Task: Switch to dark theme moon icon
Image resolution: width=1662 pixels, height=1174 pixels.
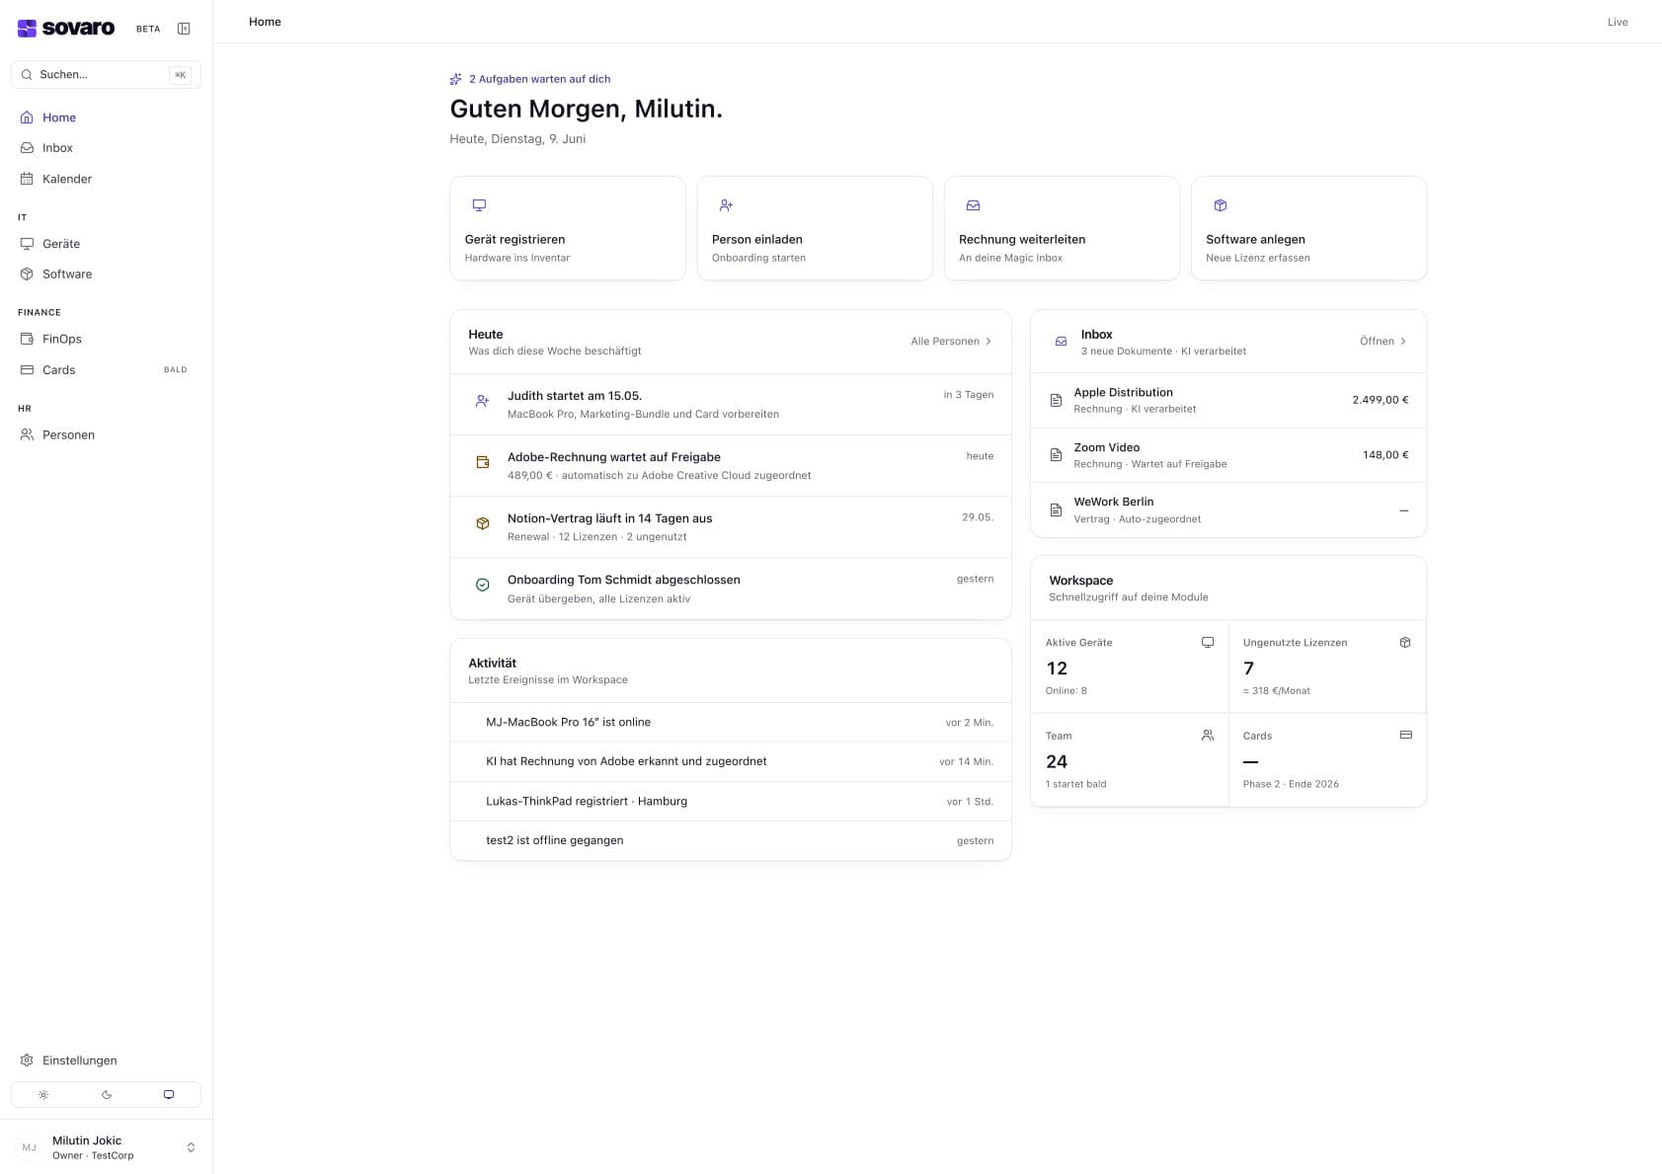Action: coord(107,1095)
